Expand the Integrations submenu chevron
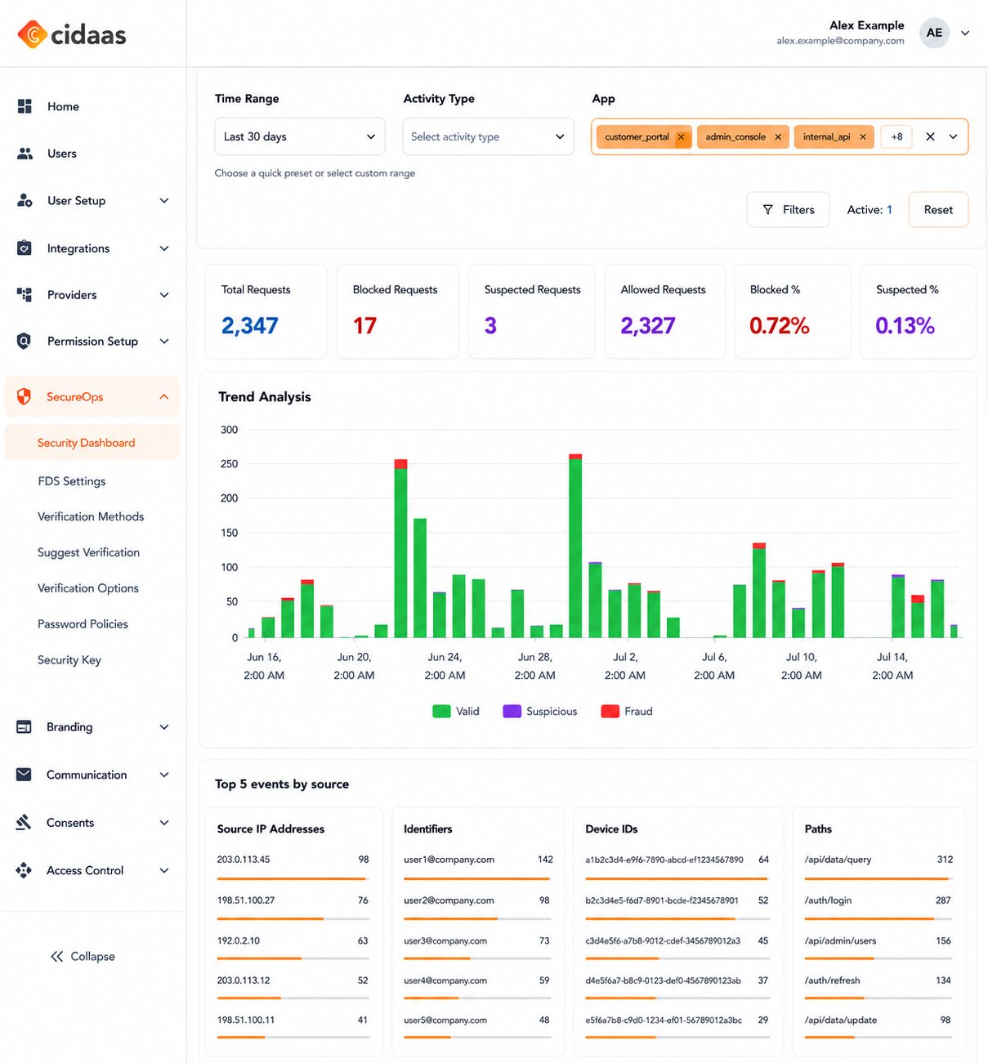This screenshot has height=1063, width=988. point(164,248)
